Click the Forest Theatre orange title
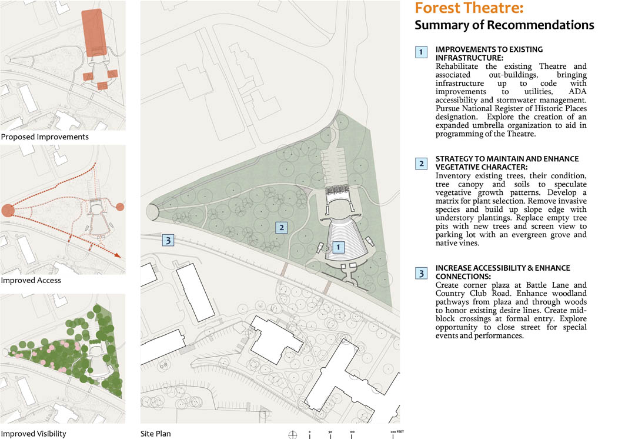The width and height of the screenshot is (635, 439). [469, 8]
